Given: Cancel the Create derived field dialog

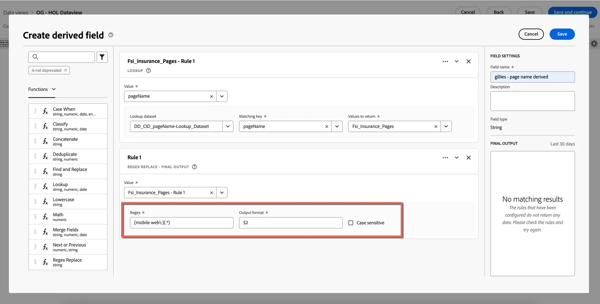Looking at the screenshot, I should (x=531, y=34).
